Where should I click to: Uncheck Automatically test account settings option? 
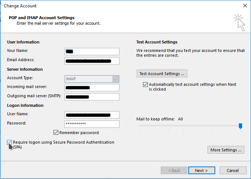point(145,84)
